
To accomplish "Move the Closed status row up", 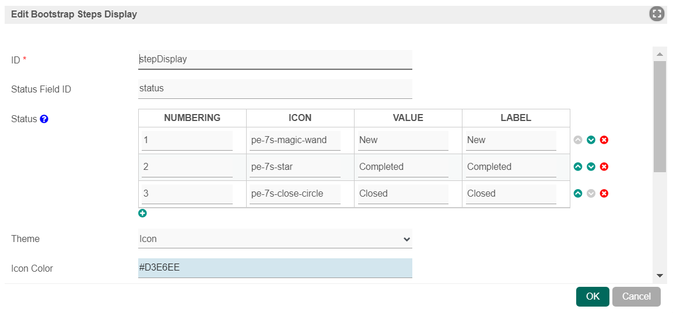I will click(578, 194).
